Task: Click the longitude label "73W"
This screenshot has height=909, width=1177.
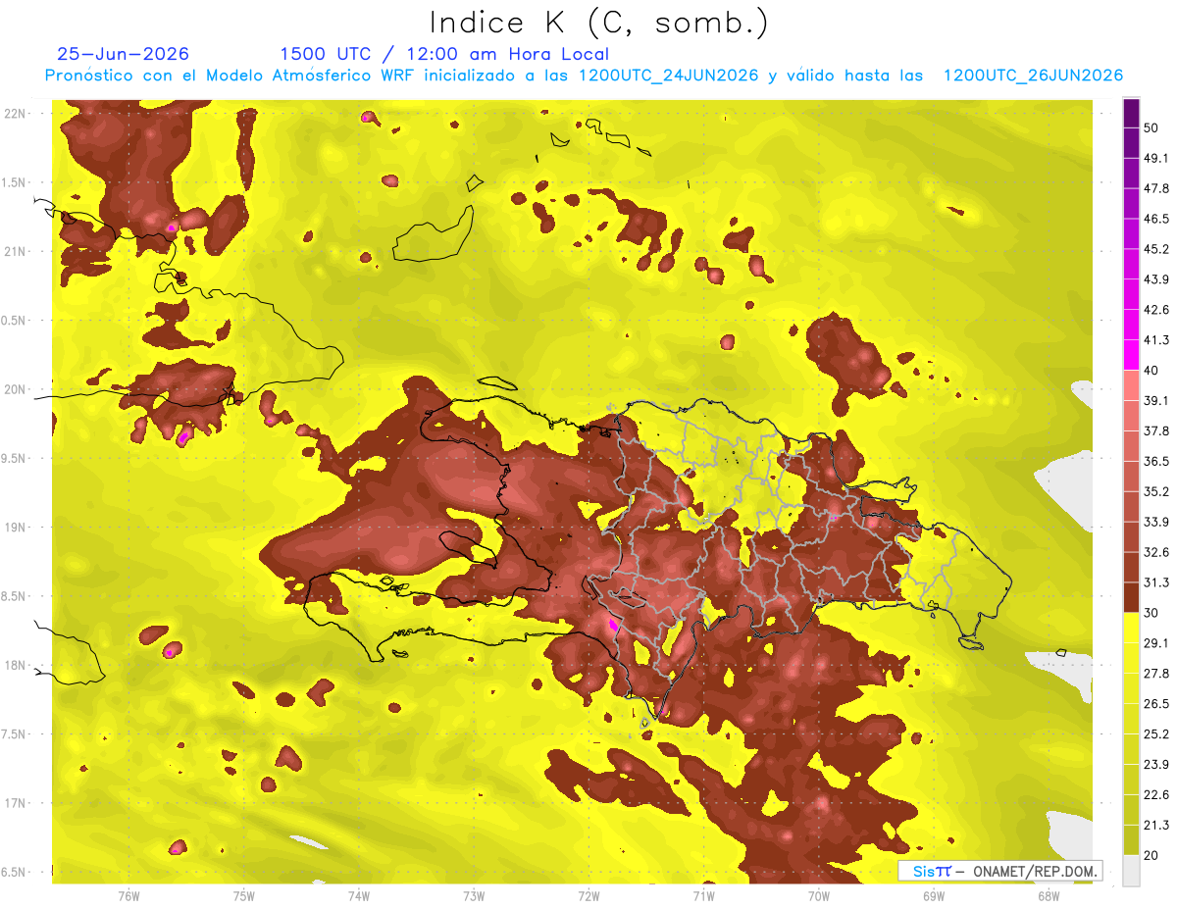Action: tap(473, 896)
